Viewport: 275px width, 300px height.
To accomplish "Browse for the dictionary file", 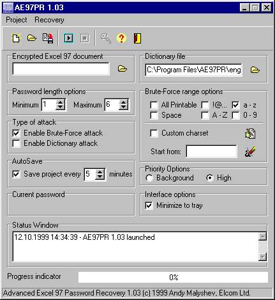I will (255, 70).
